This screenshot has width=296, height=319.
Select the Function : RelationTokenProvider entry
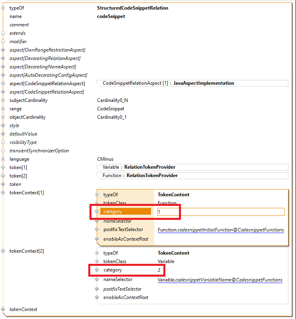pyautogui.click(x=192, y=175)
